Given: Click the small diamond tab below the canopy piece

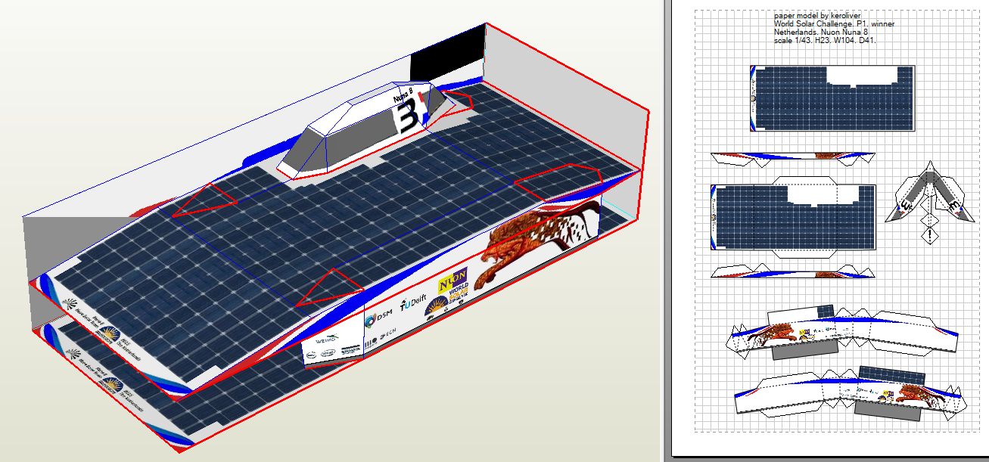Looking at the screenshot, I should click(927, 236).
